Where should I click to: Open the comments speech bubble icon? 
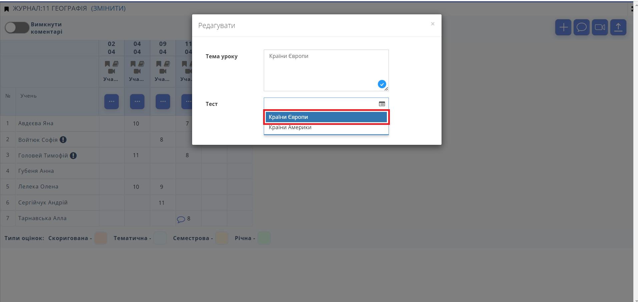[x=581, y=27]
